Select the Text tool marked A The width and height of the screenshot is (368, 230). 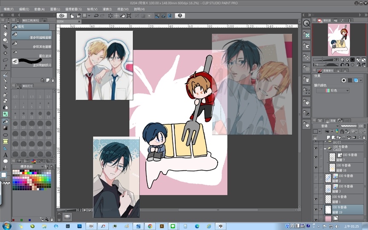pos(5,155)
